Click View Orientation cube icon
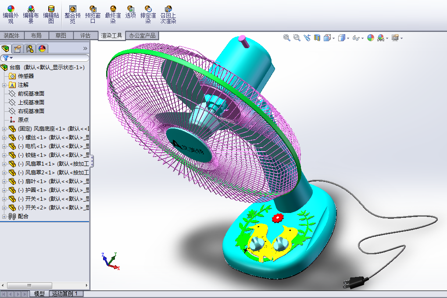Screen dimensions: 447x298 (x=327, y=38)
